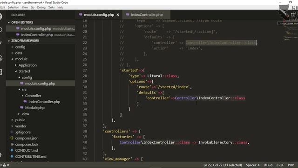The width and height of the screenshot is (298, 168).
Task: Click the Ln 22, Col 77 cursor position indicator
Action: click(223, 165)
